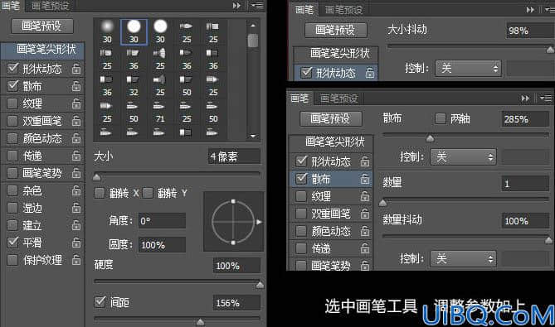Image resolution: width=555 pixels, height=327 pixels.
Task: Click lock icon beside 保护纹理
Action: coord(76,260)
